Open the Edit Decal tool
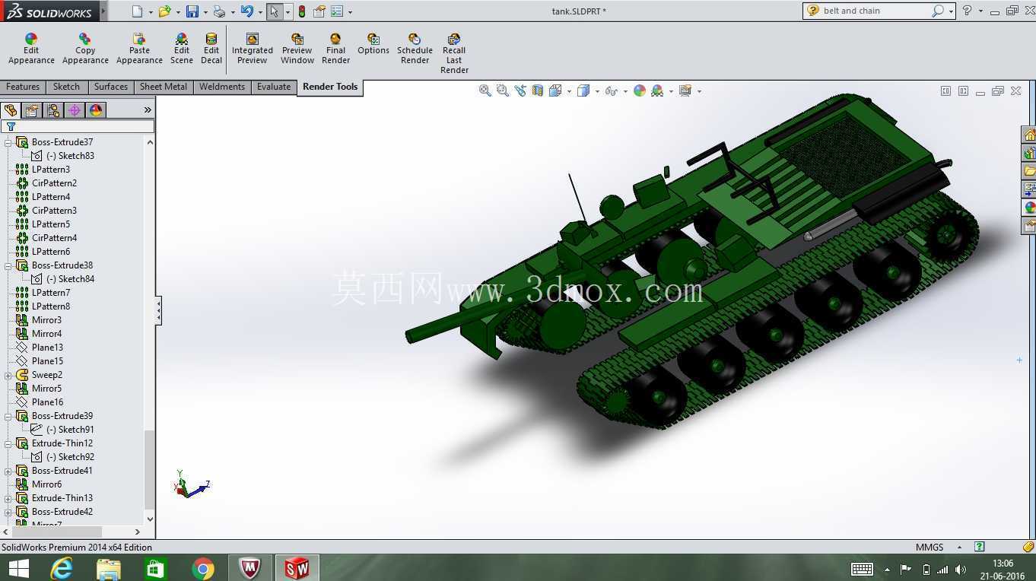The image size is (1036, 581). pos(211,49)
